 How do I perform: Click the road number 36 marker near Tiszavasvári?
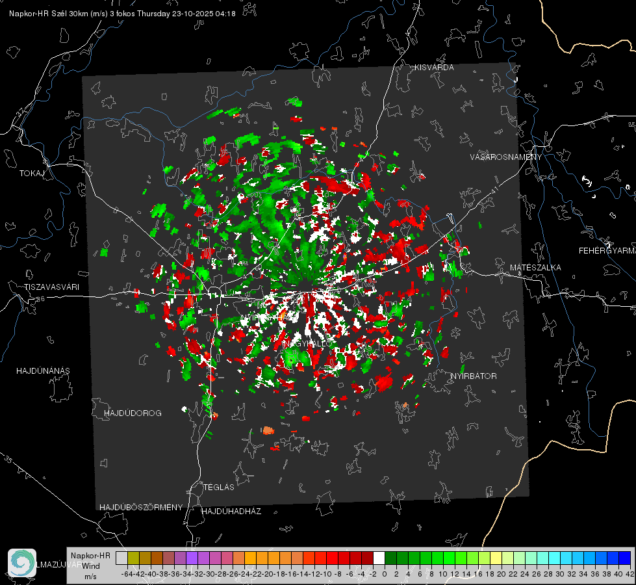pyautogui.click(x=40, y=299)
